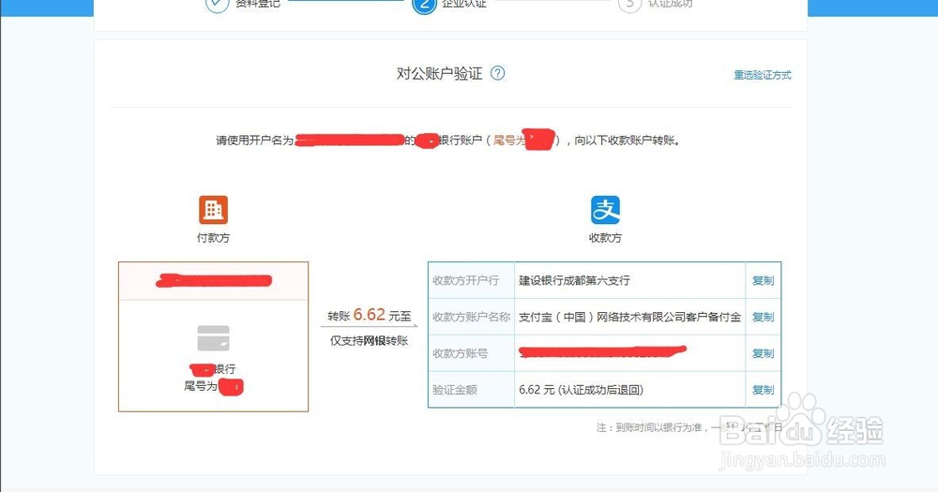
Task: Click the text 建设银行成都第六支行
Action: [574, 280]
